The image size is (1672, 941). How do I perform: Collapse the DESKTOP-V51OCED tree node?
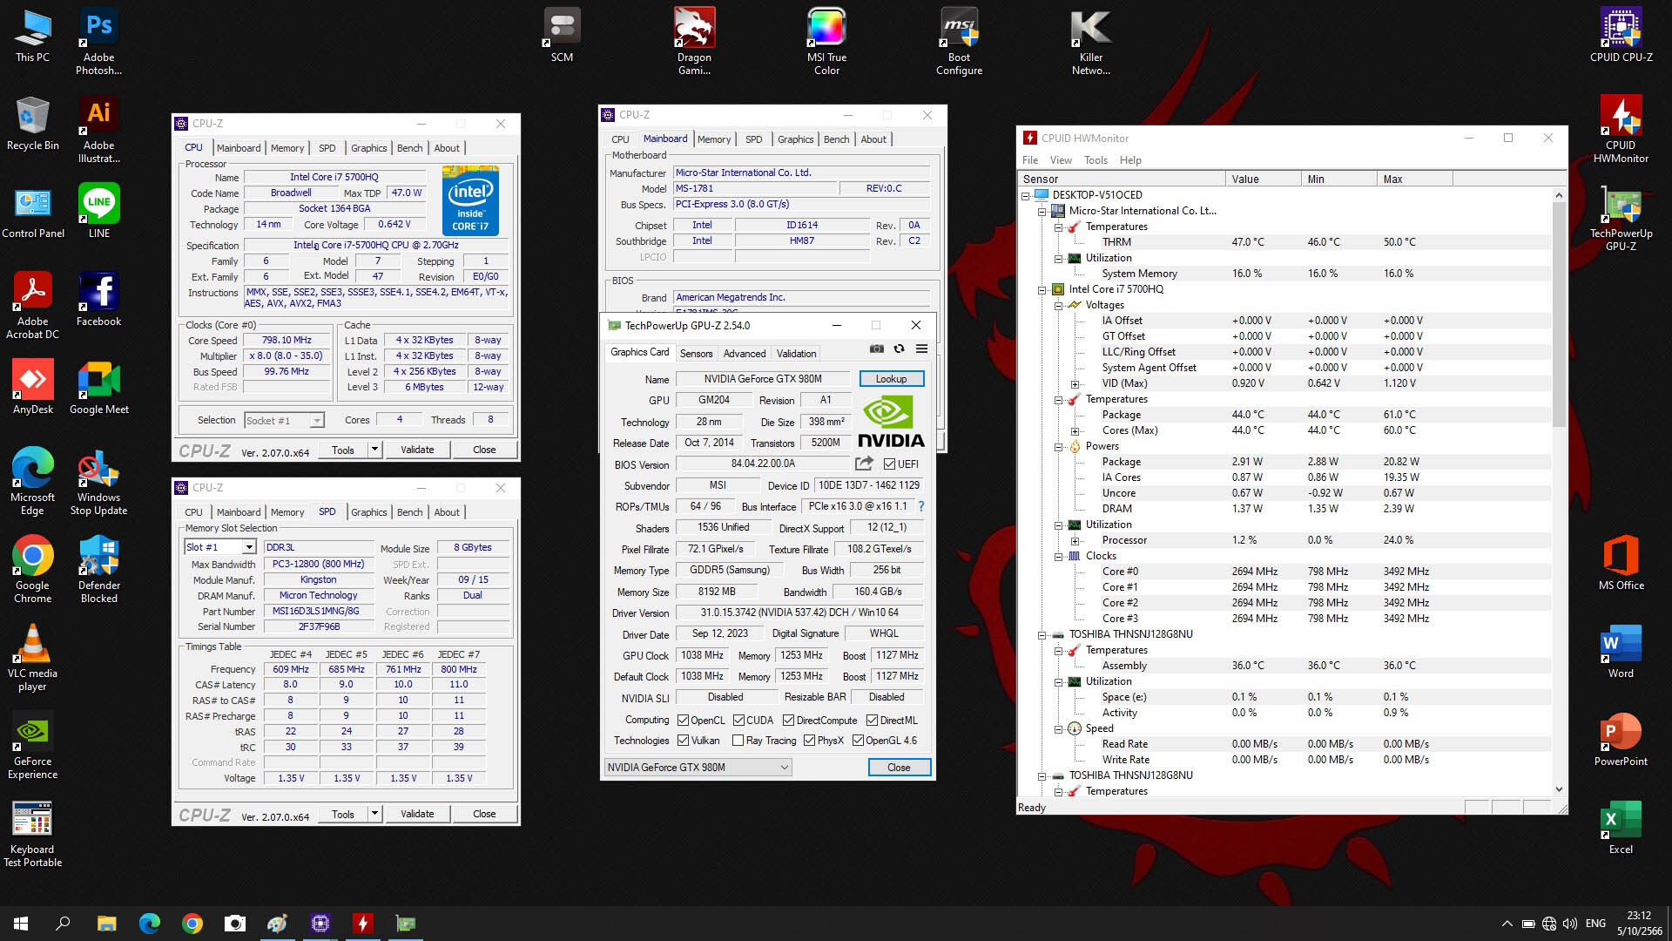[1025, 195]
